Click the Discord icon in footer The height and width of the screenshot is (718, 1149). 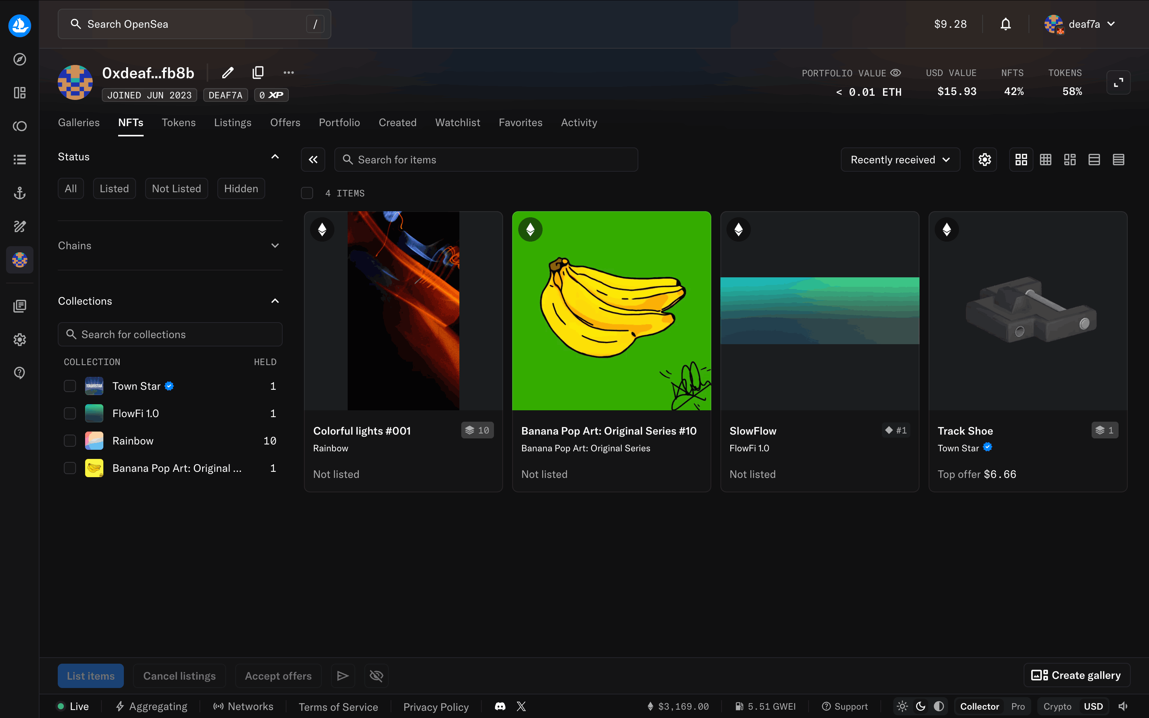coord(500,706)
